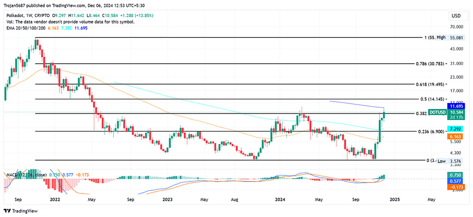The height and width of the screenshot is (217, 473).
Task: Click the blue 11.695 price-axis tag
Action: [455, 106]
